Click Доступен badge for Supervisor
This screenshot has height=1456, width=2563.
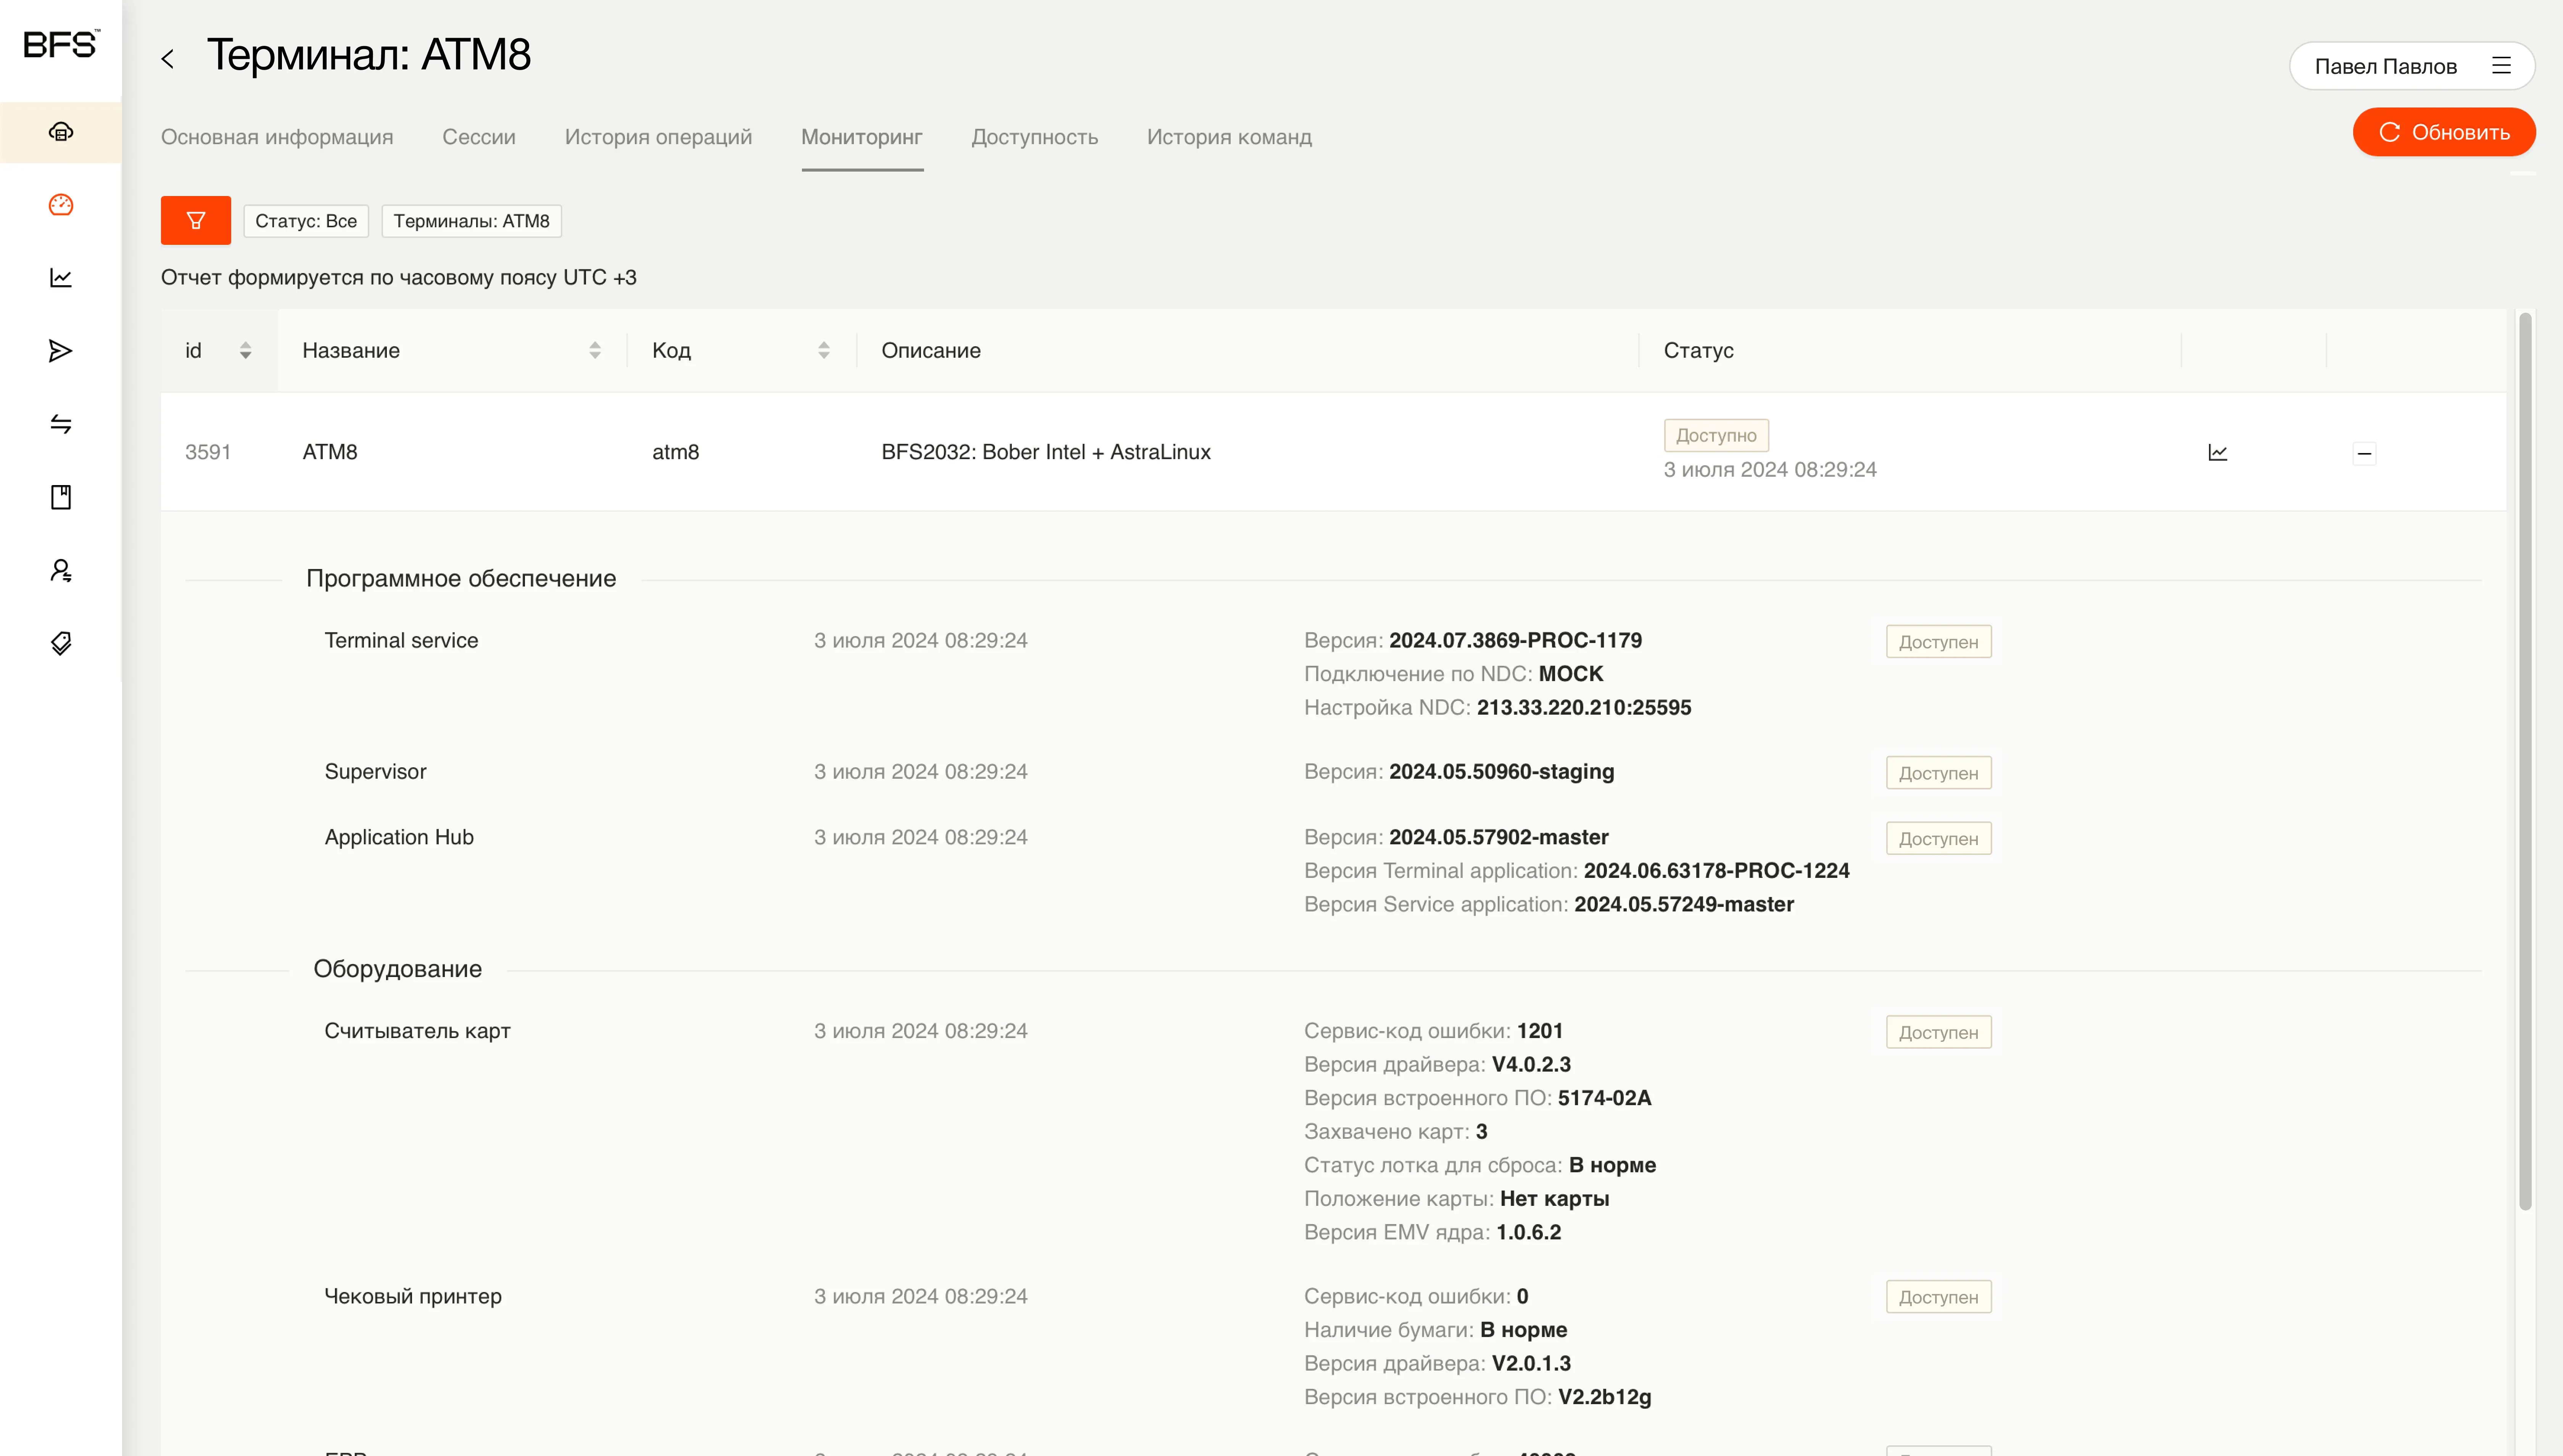pos(1939,773)
